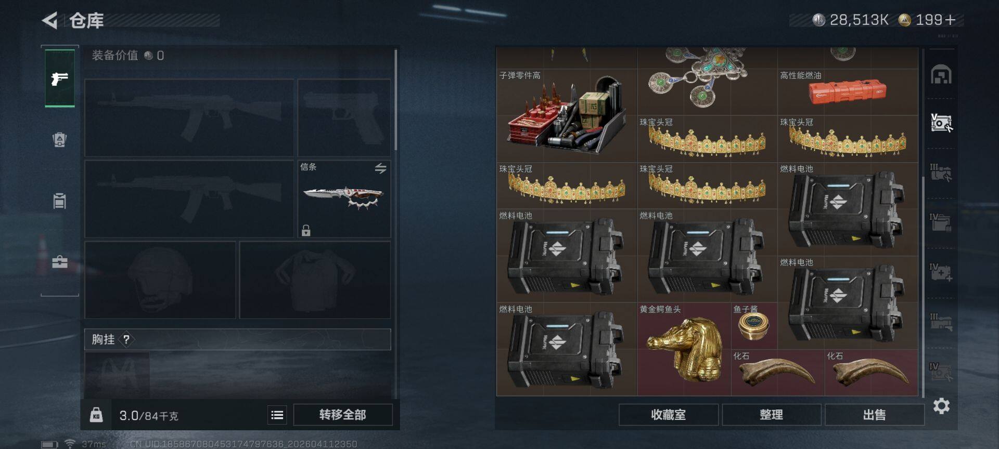The width and height of the screenshot is (999, 449).
Task: Swap the 信条 knife using arrows icon
Action: coord(380,168)
